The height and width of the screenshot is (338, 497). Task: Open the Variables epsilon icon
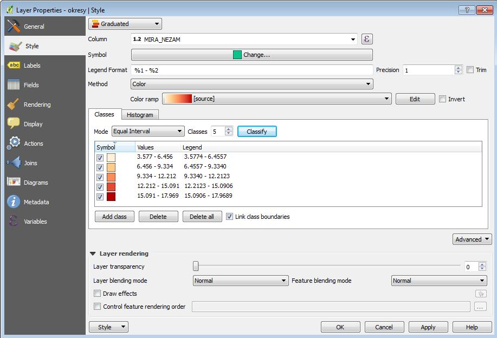(13, 221)
